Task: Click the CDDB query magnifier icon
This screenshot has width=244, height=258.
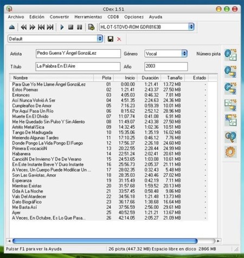Action: (x=230, y=137)
